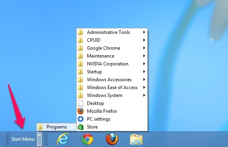Click the NVIDIA Corporation folder icon
228x147 pixels.
click(x=80, y=63)
